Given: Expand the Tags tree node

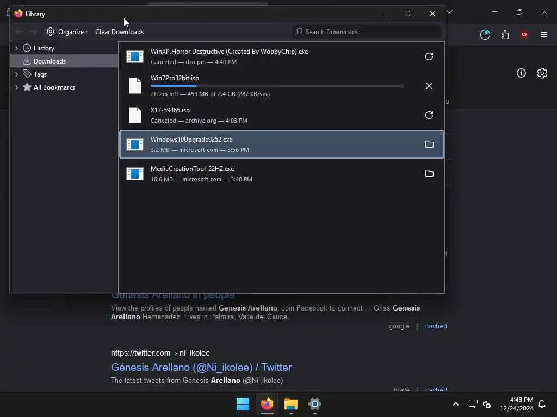Looking at the screenshot, I should click(16, 74).
